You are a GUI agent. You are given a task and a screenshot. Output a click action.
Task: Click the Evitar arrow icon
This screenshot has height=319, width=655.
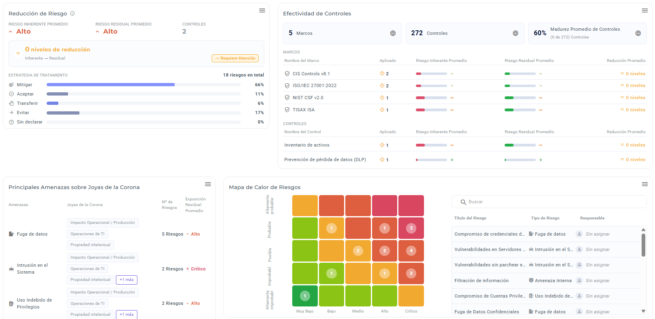[x=11, y=113]
